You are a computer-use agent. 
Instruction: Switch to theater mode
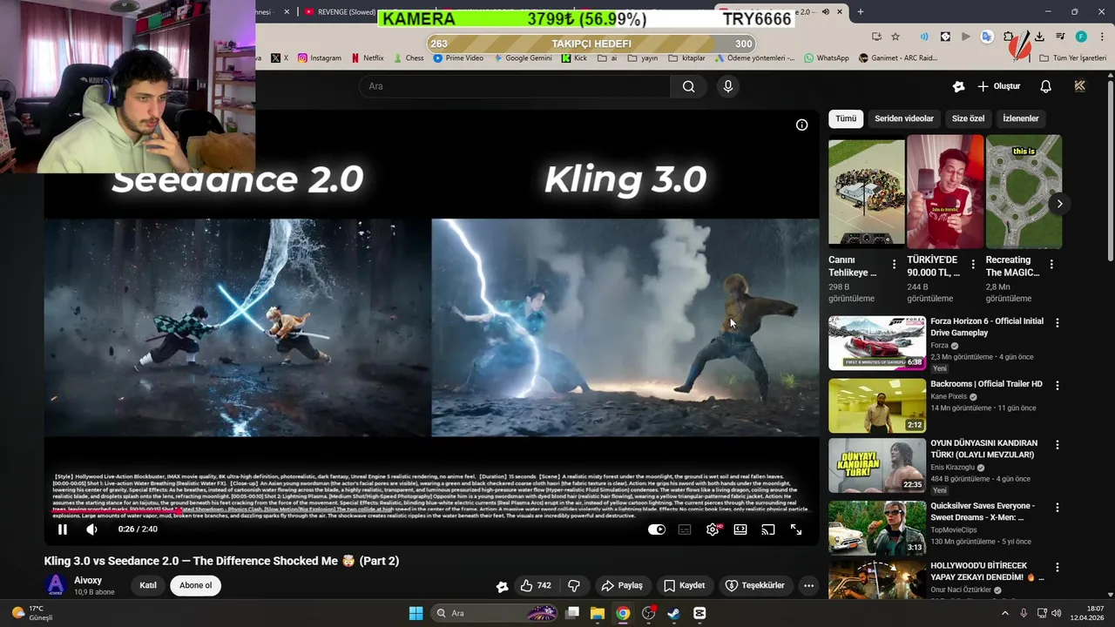click(740, 529)
